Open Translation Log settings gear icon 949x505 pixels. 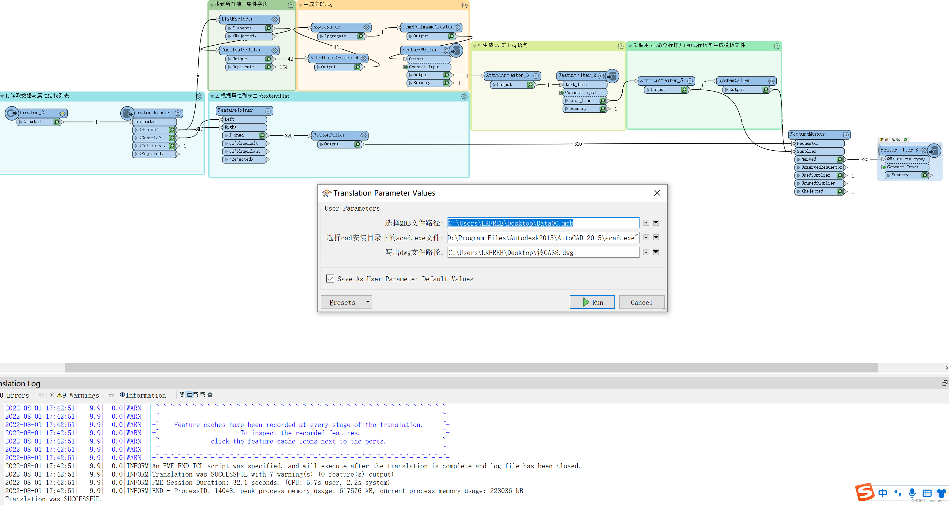pyautogui.click(x=210, y=395)
